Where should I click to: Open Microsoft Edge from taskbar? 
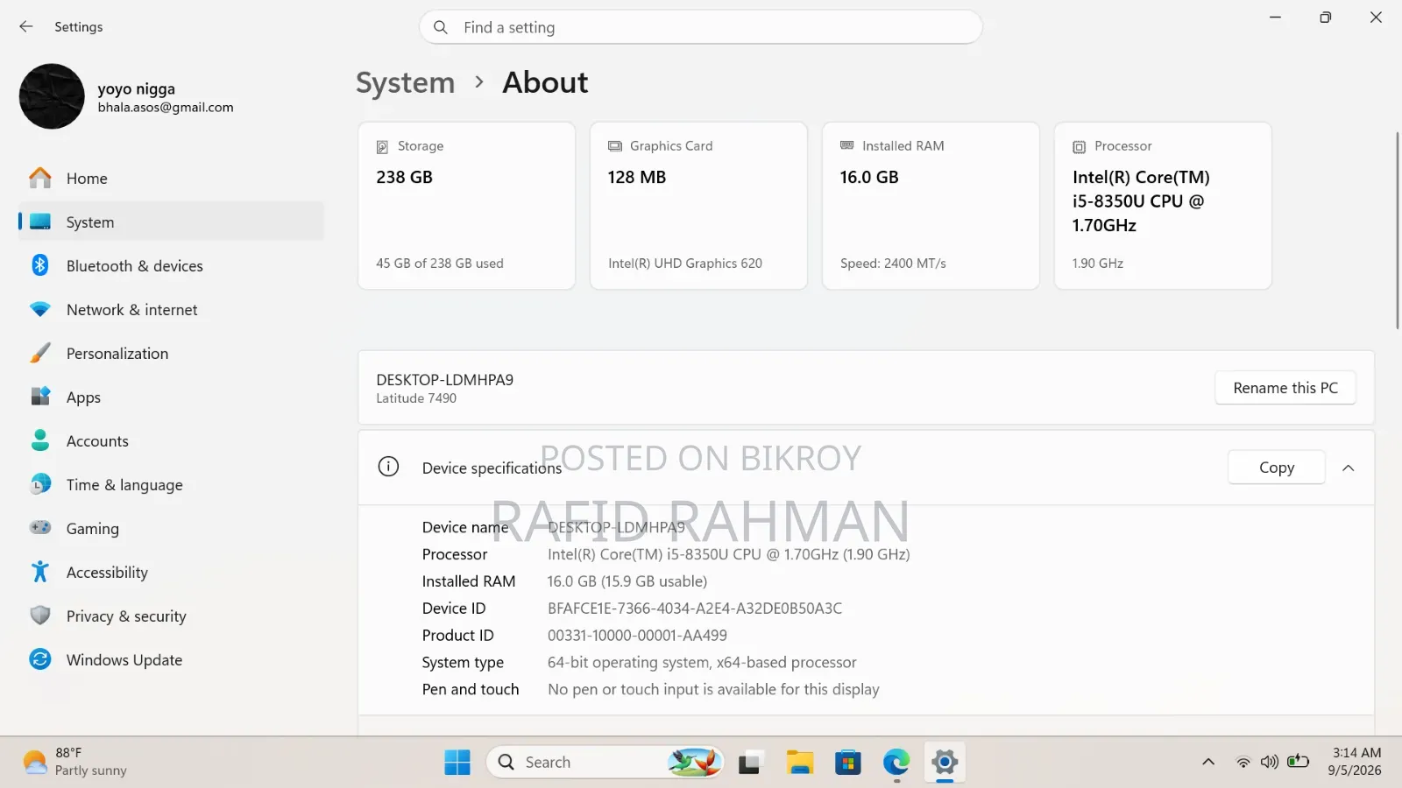pyautogui.click(x=896, y=763)
